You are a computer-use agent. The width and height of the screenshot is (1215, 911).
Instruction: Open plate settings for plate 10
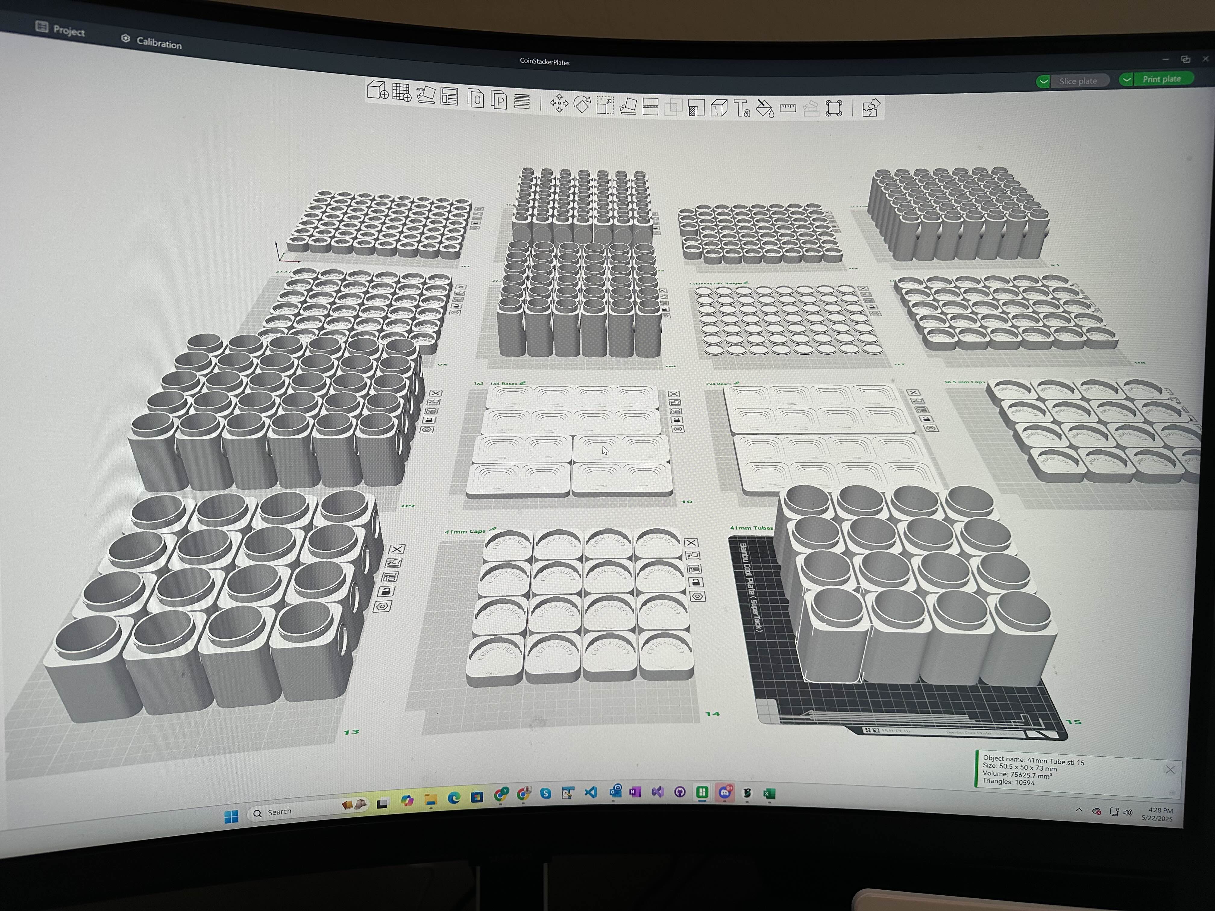pos(678,429)
